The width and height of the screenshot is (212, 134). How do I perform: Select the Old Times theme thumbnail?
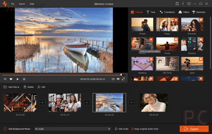pos(167,64)
